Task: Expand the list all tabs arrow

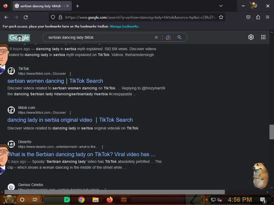Action: [x=221, y=6]
